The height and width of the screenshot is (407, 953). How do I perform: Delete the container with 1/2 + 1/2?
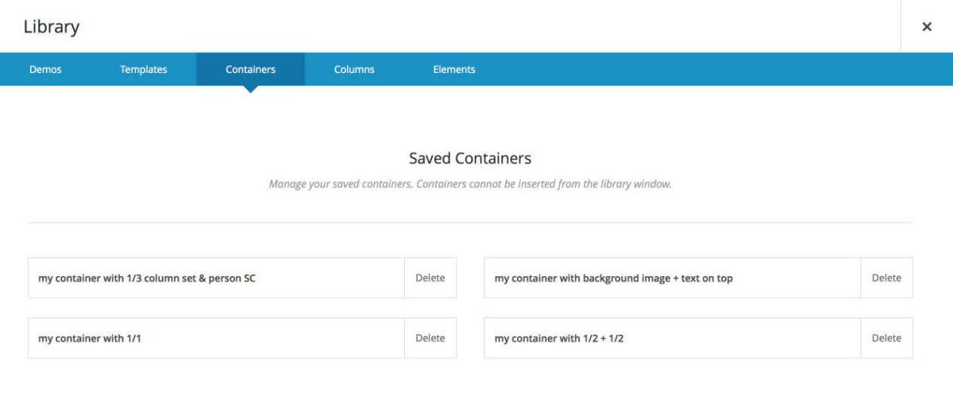pos(886,338)
